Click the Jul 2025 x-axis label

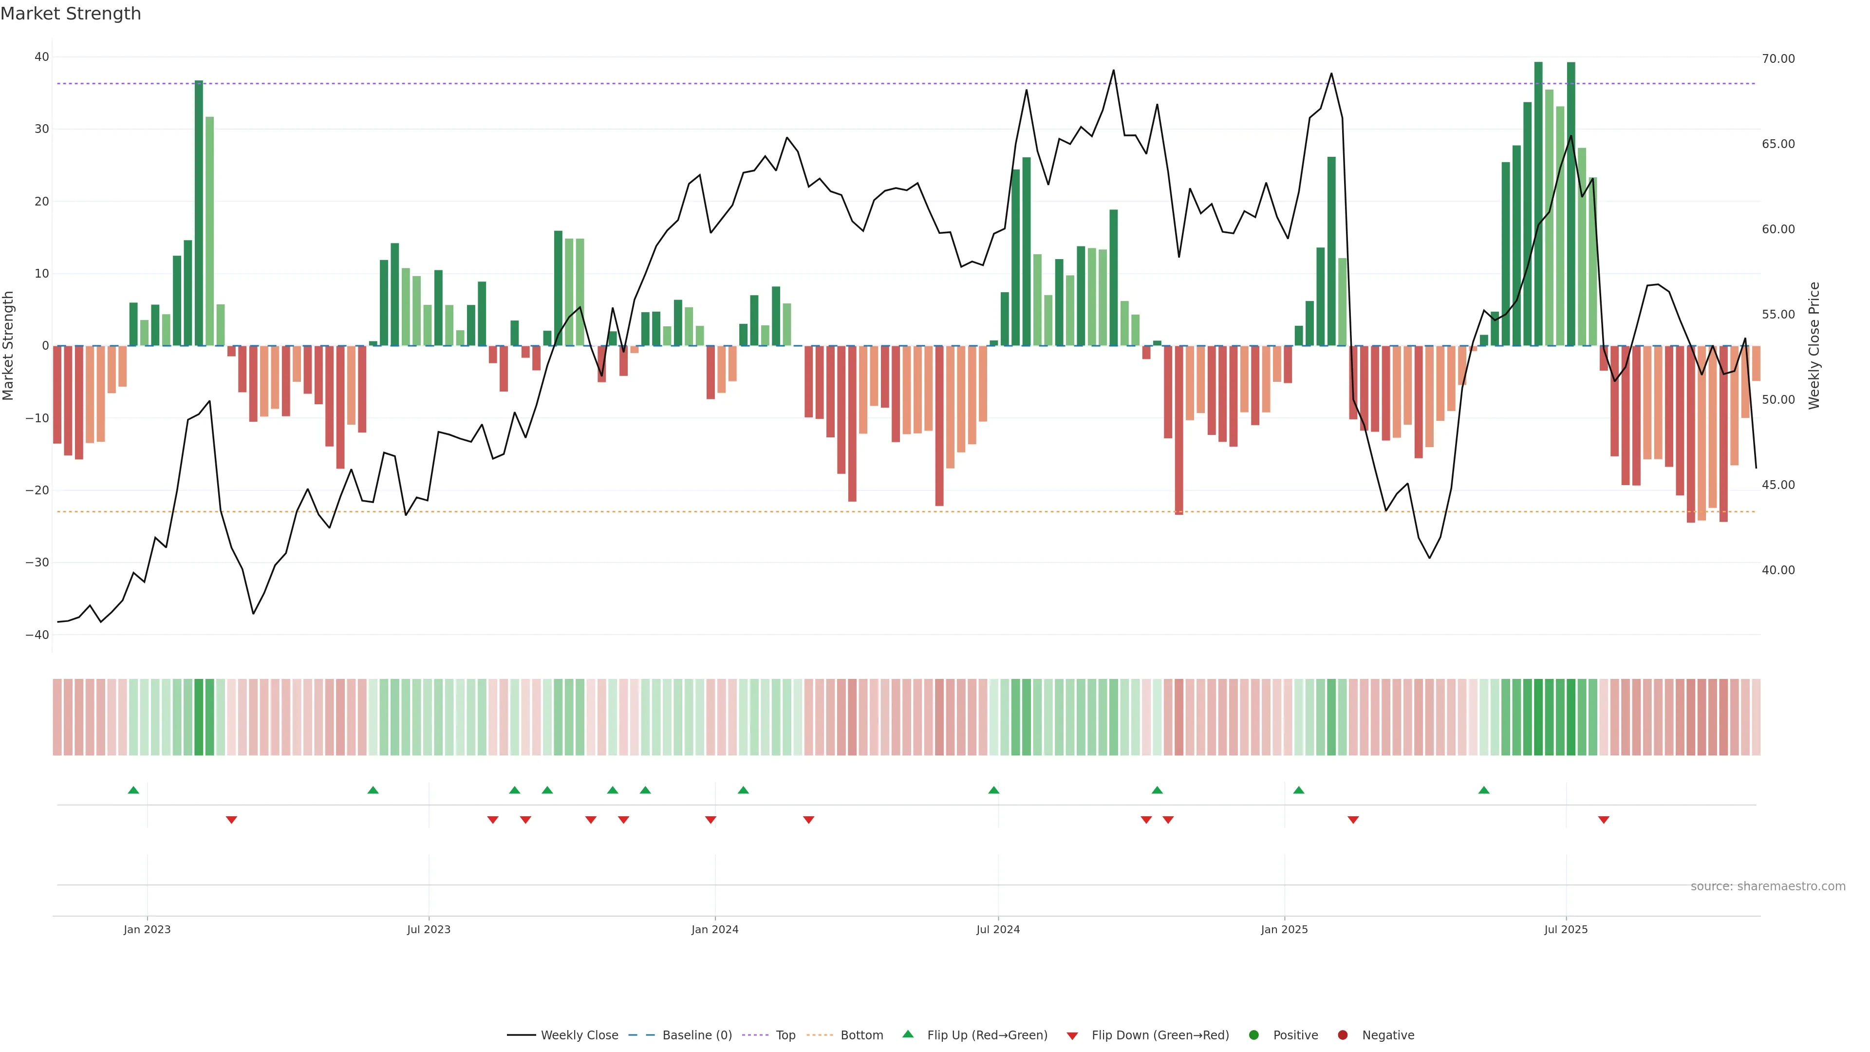1566,929
